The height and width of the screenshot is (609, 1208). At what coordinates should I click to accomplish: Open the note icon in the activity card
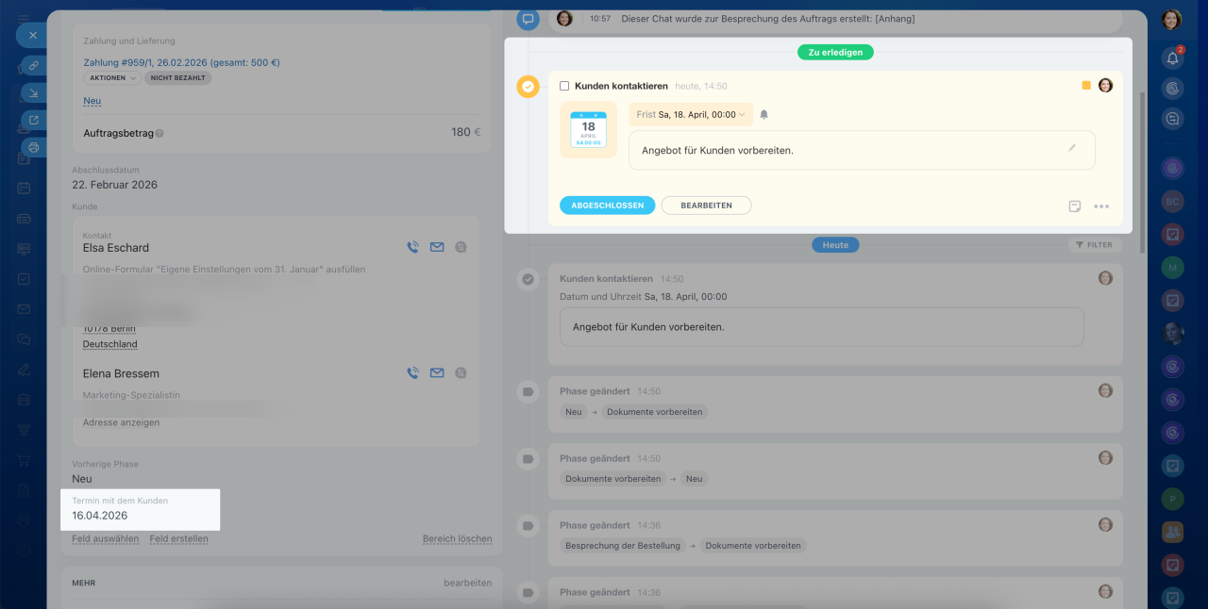tap(1075, 206)
